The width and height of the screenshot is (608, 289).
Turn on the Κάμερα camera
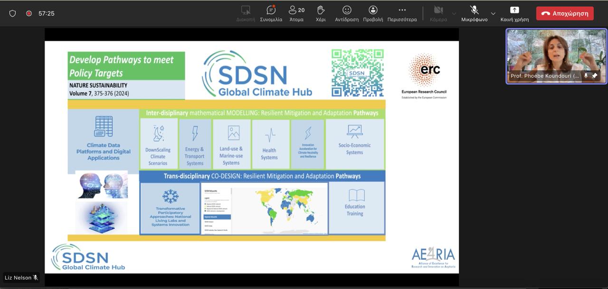[x=438, y=13]
